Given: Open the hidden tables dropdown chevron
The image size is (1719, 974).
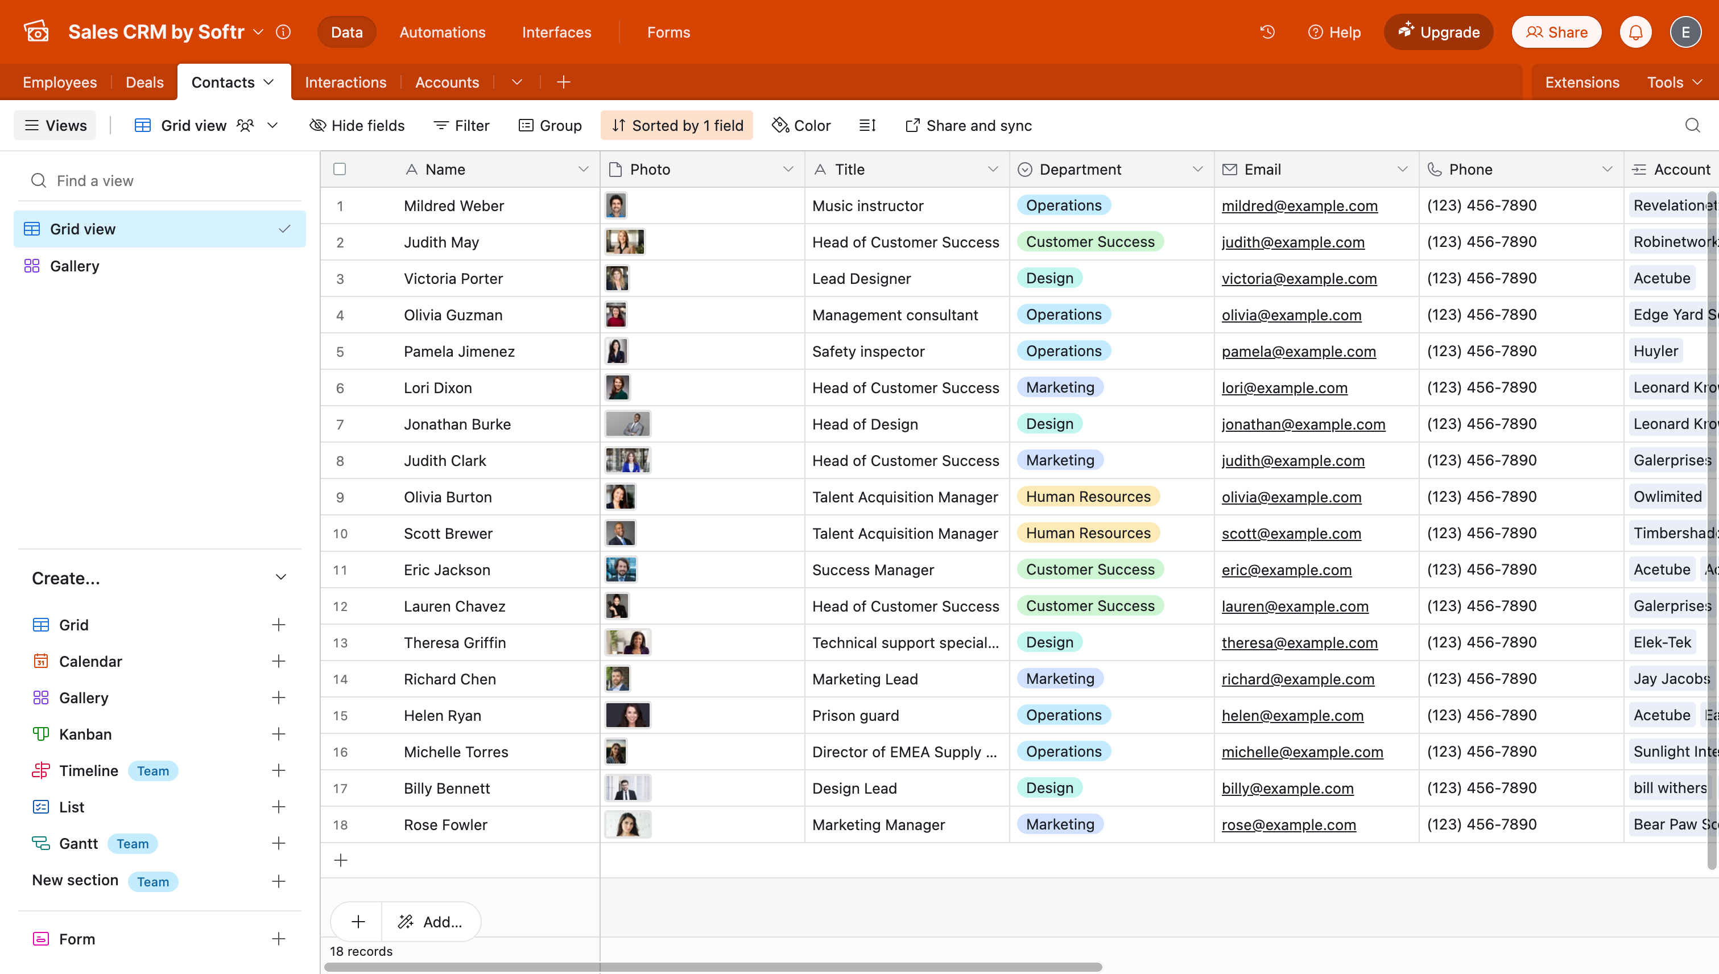Looking at the screenshot, I should 516,82.
